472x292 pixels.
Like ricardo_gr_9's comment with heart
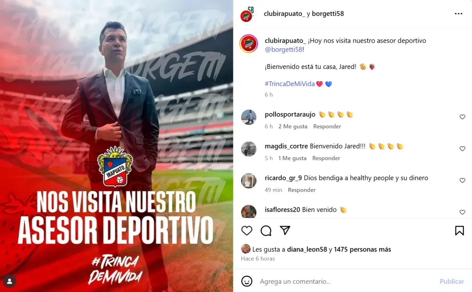(462, 181)
